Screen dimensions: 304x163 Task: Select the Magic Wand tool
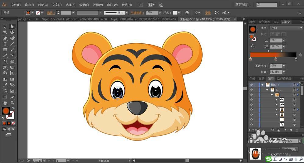click(5, 32)
